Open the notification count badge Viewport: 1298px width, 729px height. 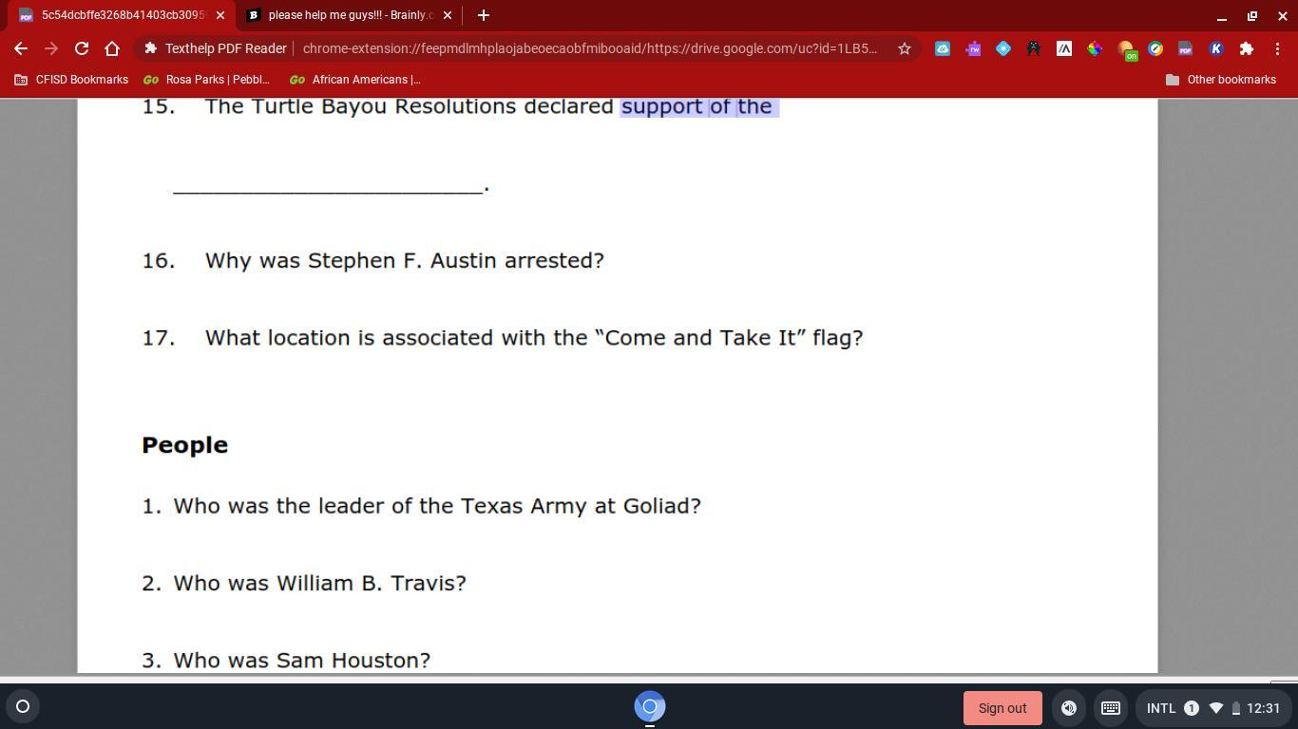[1192, 708]
